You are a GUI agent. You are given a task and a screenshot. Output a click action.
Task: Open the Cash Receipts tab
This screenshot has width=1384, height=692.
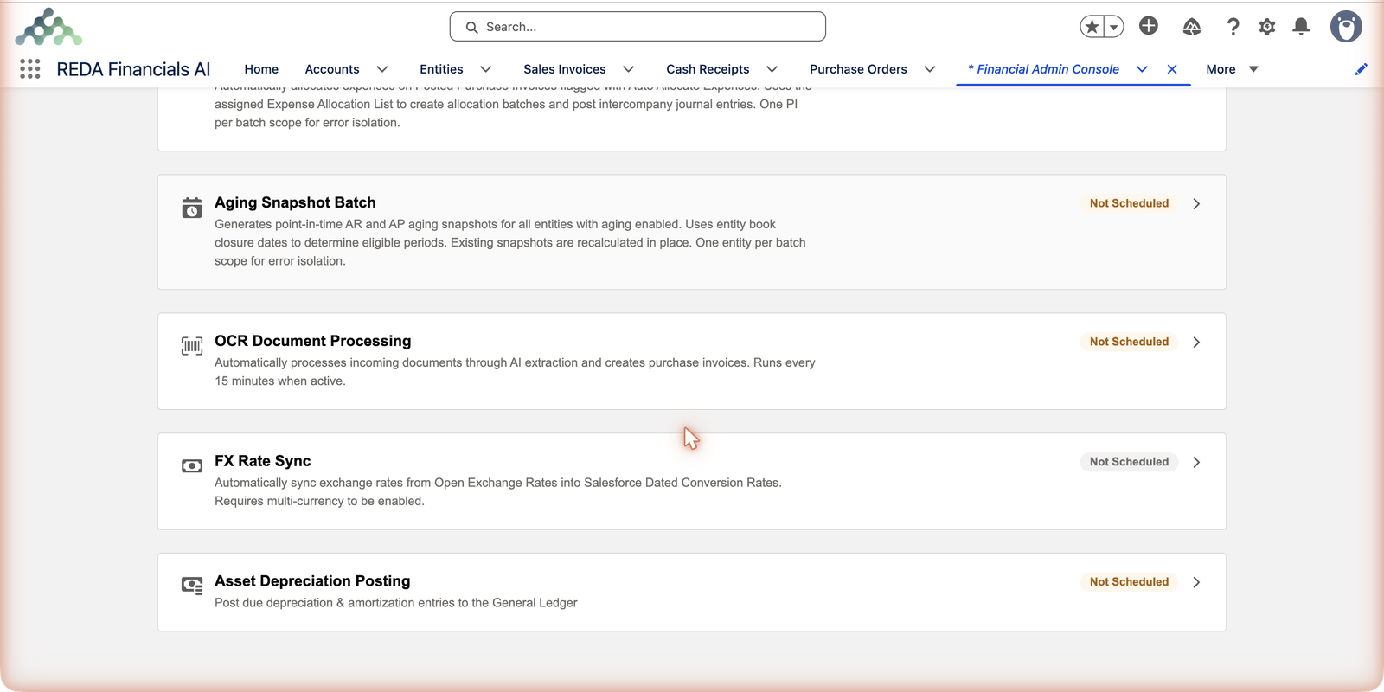(708, 69)
